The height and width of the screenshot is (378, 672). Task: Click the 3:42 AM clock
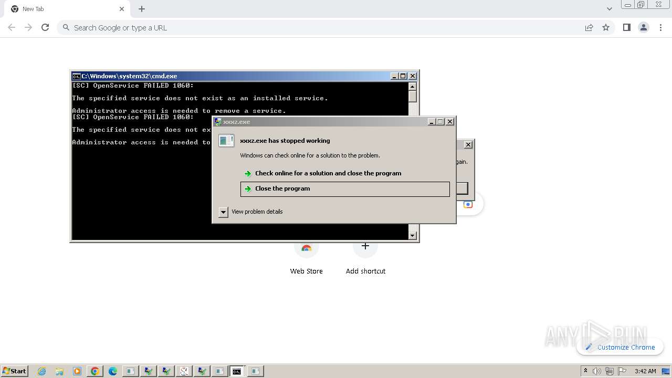(645, 371)
